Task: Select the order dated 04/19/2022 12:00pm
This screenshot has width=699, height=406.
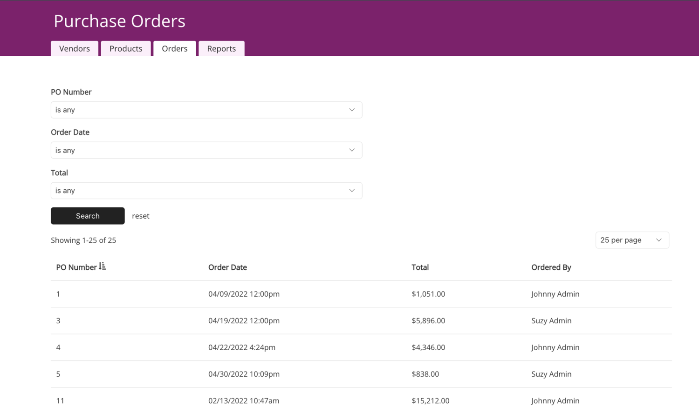Action: 244,320
